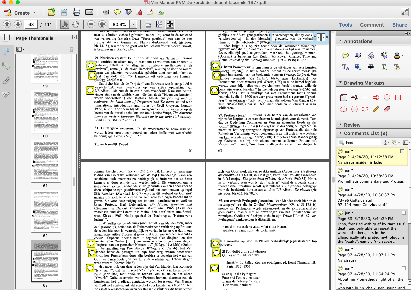The height and width of the screenshot is (290, 411).
Task: Open the Tools pane
Action: pos(345,25)
